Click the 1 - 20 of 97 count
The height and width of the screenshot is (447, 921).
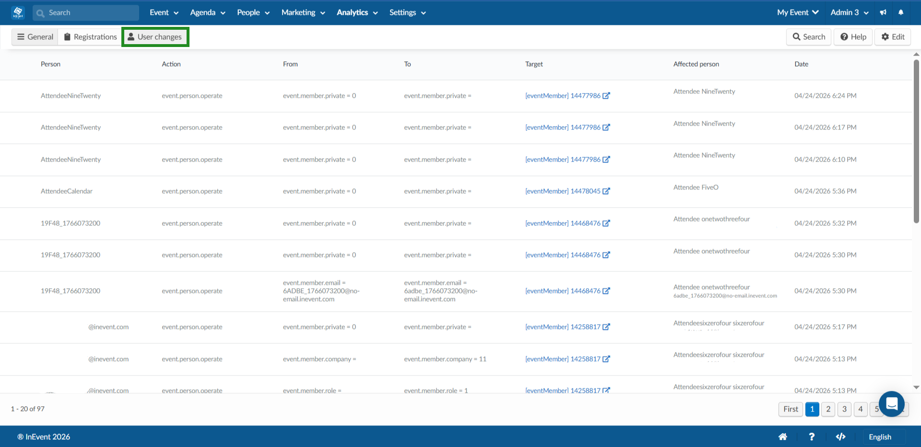point(28,409)
